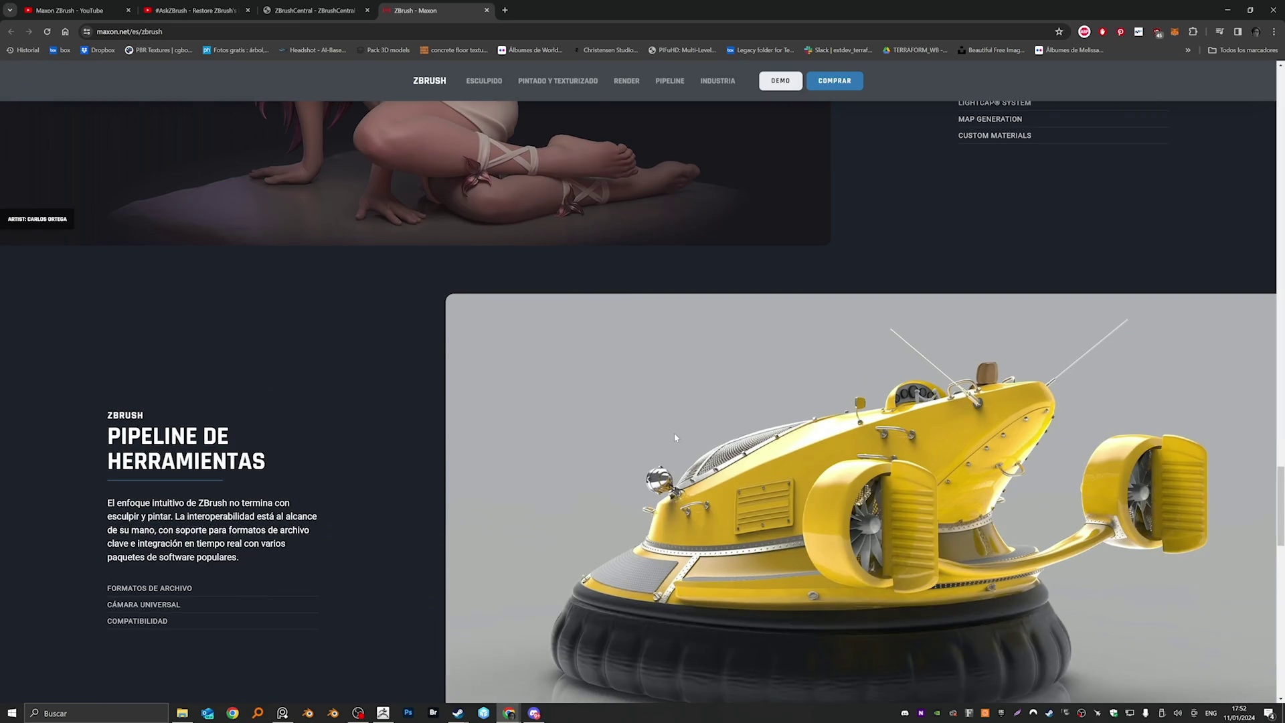Viewport: 1285px width, 723px height.
Task: Expand CÁMARA UNIVERSAL item
Action: pyautogui.click(x=212, y=605)
